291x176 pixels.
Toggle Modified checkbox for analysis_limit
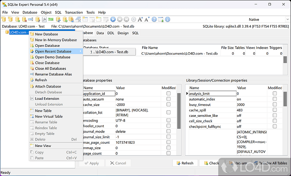(x=275, y=94)
